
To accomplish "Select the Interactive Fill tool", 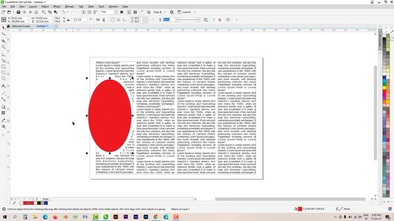I will click(x=4, y=127).
